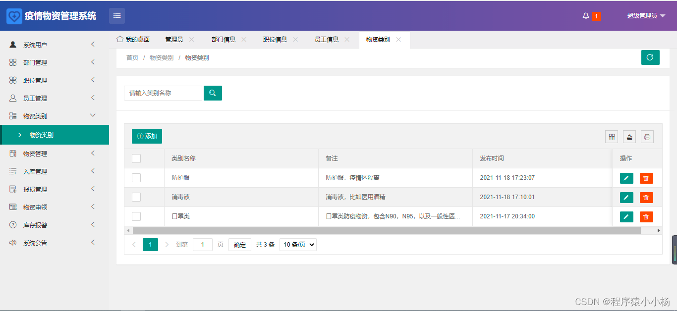The image size is (677, 311).
Task: Click the 部门管理 grid icon
Action: (x=13, y=62)
